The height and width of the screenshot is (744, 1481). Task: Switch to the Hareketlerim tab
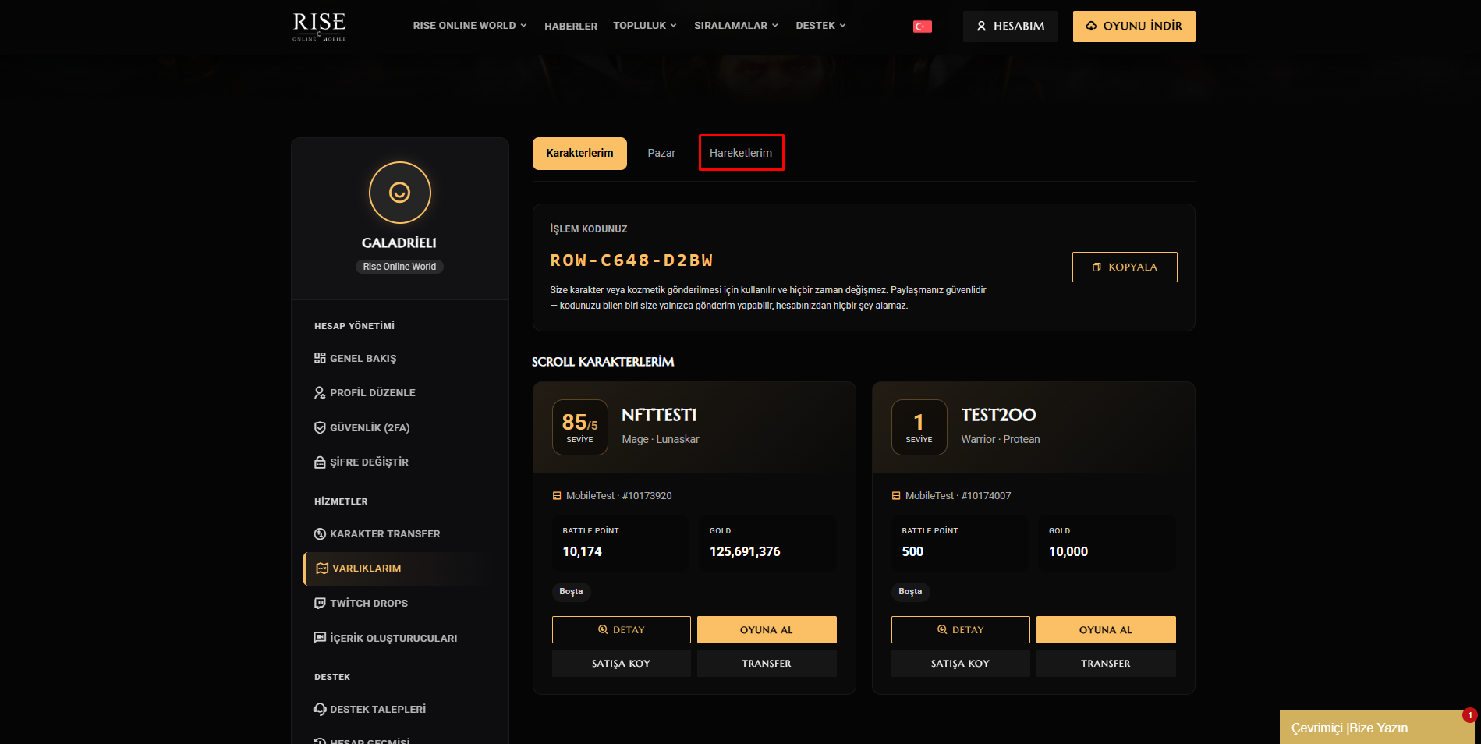click(741, 153)
